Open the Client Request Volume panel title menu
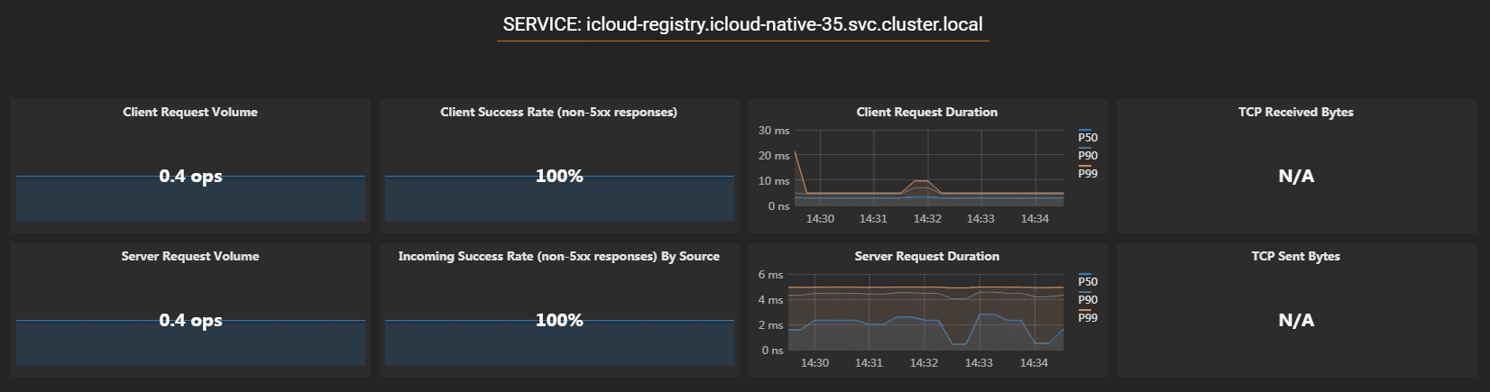Screen dimensions: 1490x392 (x=189, y=113)
